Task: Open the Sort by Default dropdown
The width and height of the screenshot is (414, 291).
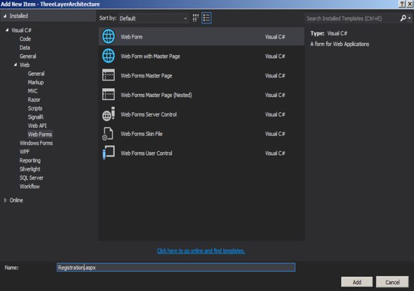Action: point(153,19)
